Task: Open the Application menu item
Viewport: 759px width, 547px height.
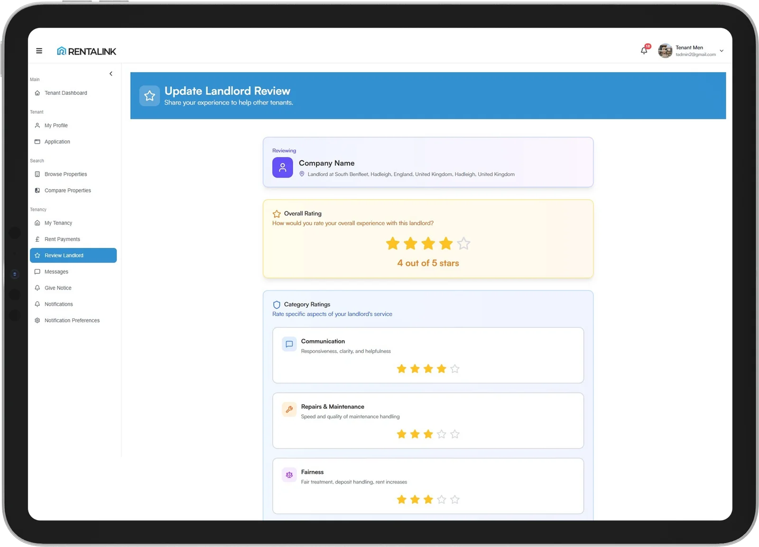Action: click(x=73, y=142)
